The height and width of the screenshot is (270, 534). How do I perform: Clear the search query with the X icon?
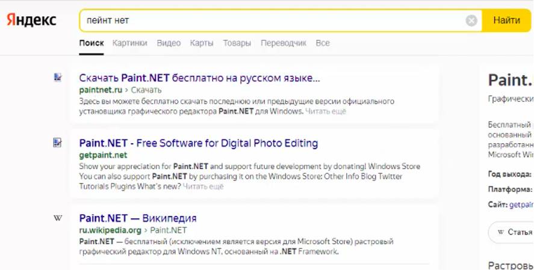pos(471,20)
